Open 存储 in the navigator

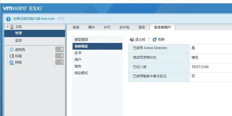[18, 56]
